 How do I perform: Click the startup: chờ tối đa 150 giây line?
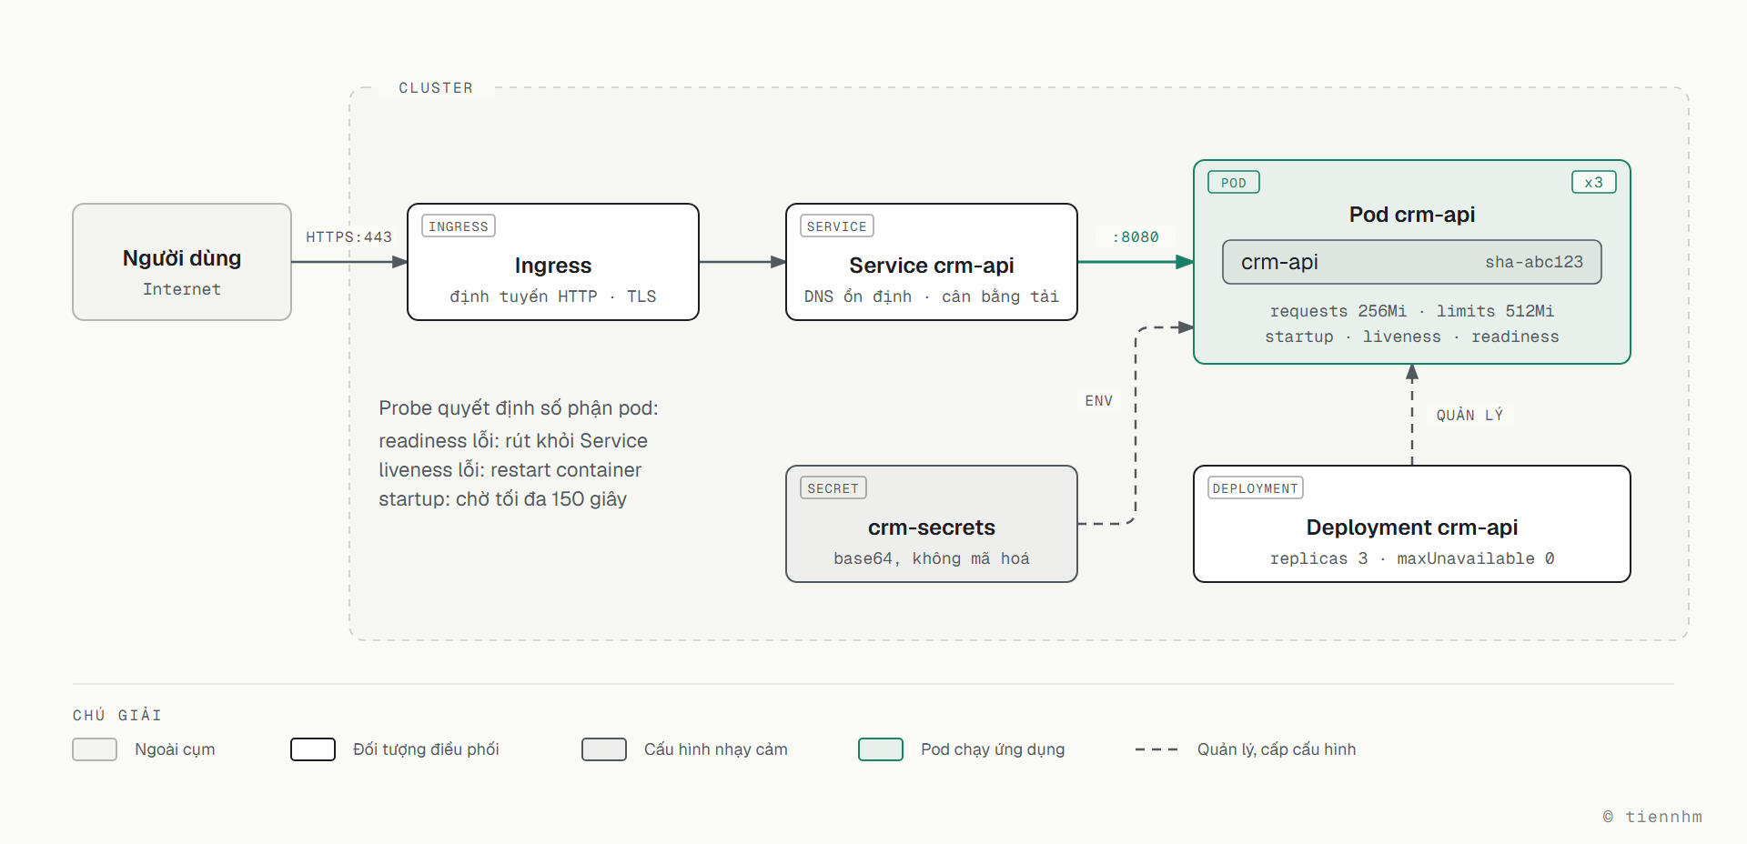(502, 498)
